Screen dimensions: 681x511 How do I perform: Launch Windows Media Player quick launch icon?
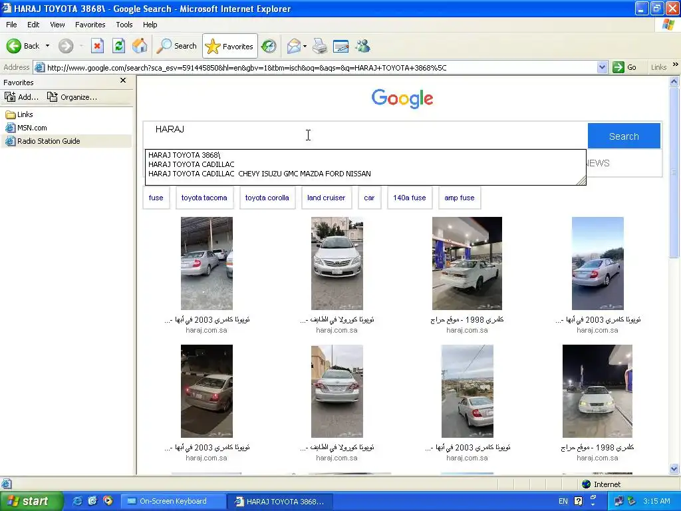[x=108, y=501]
